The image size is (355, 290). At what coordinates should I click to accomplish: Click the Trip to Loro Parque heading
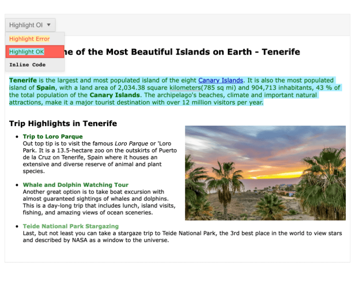point(53,137)
